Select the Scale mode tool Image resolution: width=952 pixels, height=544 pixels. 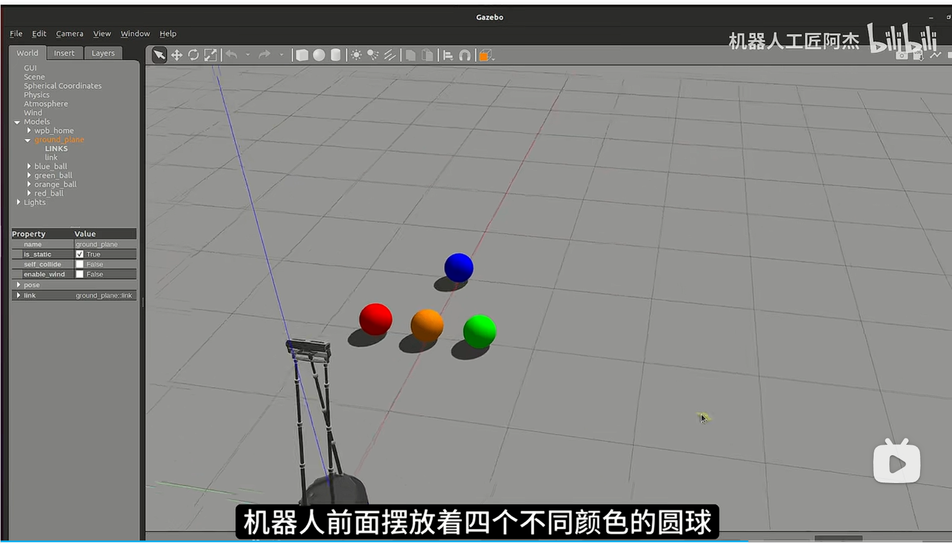[211, 55]
